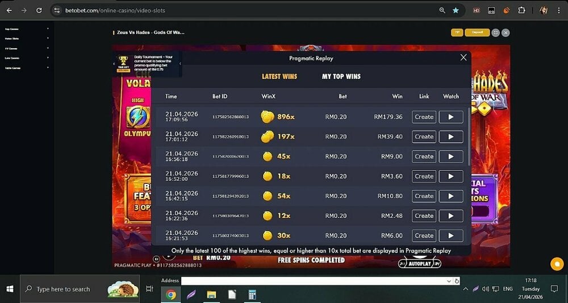Open the Calculator from taskbar
This screenshot has height=303, width=568.
coord(252,294)
